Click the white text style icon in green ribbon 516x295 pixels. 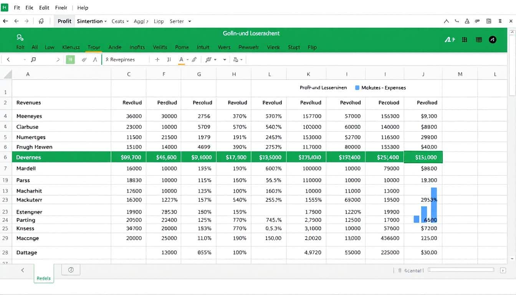(449, 40)
